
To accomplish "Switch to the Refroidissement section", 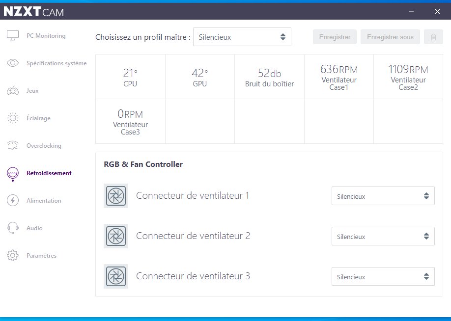I will coord(49,173).
